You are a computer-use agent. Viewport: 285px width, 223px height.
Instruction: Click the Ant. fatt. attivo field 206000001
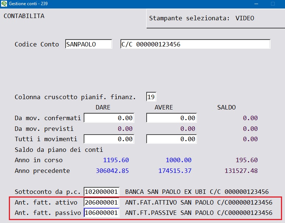(101, 202)
